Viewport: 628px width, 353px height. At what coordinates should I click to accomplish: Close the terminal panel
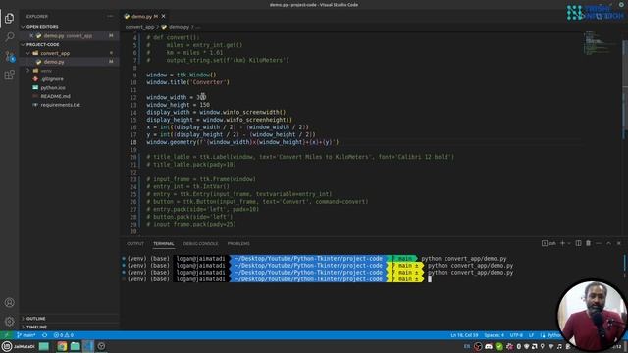(x=619, y=243)
